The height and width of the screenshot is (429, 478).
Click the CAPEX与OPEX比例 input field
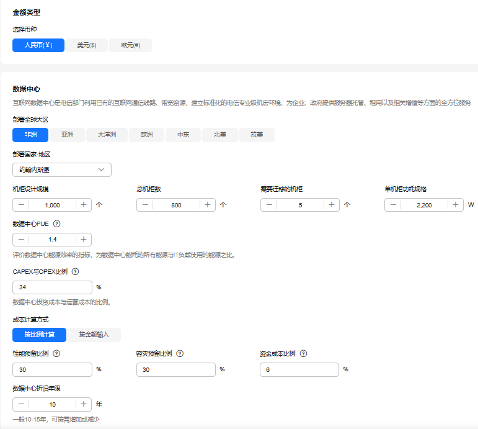coord(53,287)
